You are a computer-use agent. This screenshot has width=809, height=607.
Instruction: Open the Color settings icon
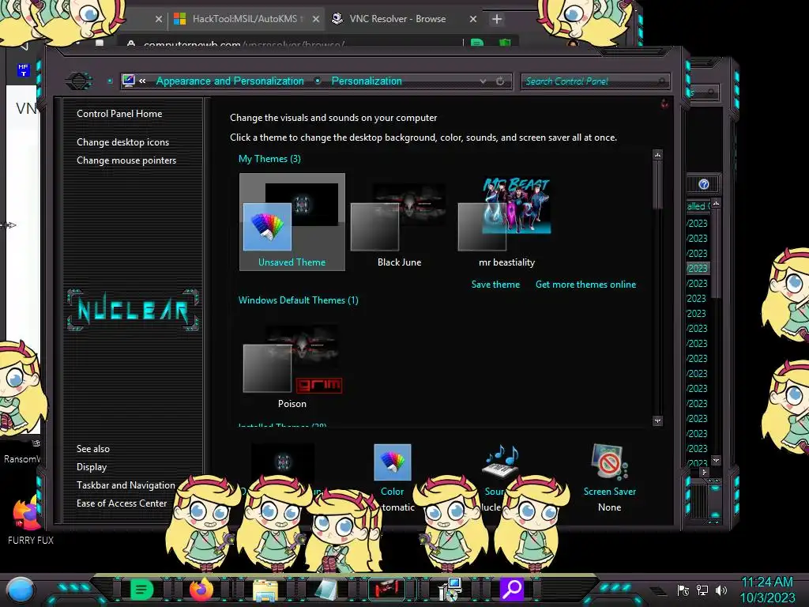click(x=392, y=462)
